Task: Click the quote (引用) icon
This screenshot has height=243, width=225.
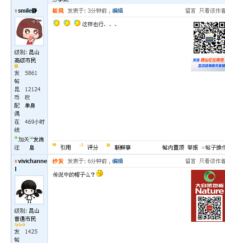Action: 54,145
